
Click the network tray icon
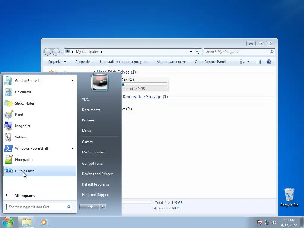pyautogui.click(x=267, y=222)
